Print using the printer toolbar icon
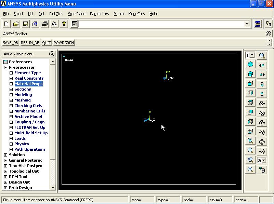Screen dimensions: 274x204 pyautogui.click(x=44, y=24)
